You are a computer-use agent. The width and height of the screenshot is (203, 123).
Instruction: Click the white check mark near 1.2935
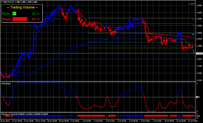pyautogui.click(x=193, y=34)
